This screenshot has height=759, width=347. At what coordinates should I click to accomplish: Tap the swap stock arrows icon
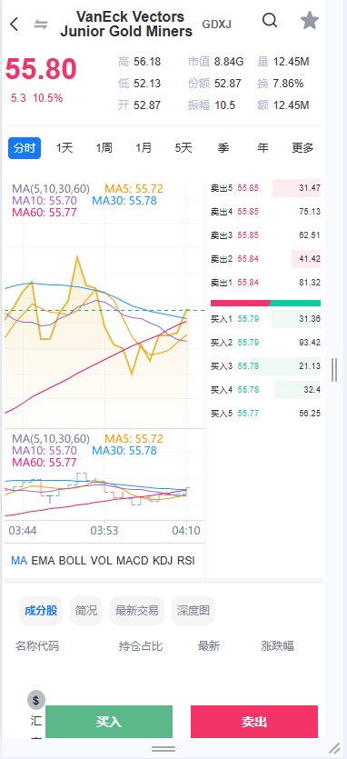pyautogui.click(x=41, y=25)
